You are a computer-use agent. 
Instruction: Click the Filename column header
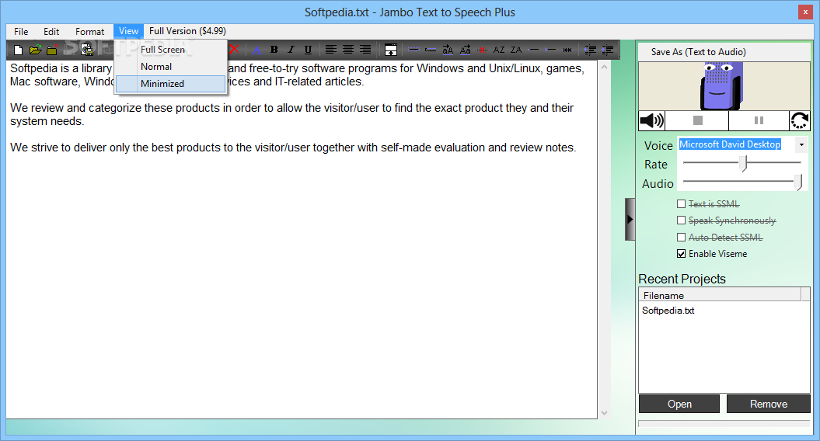pyautogui.click(x=720, y=295)
